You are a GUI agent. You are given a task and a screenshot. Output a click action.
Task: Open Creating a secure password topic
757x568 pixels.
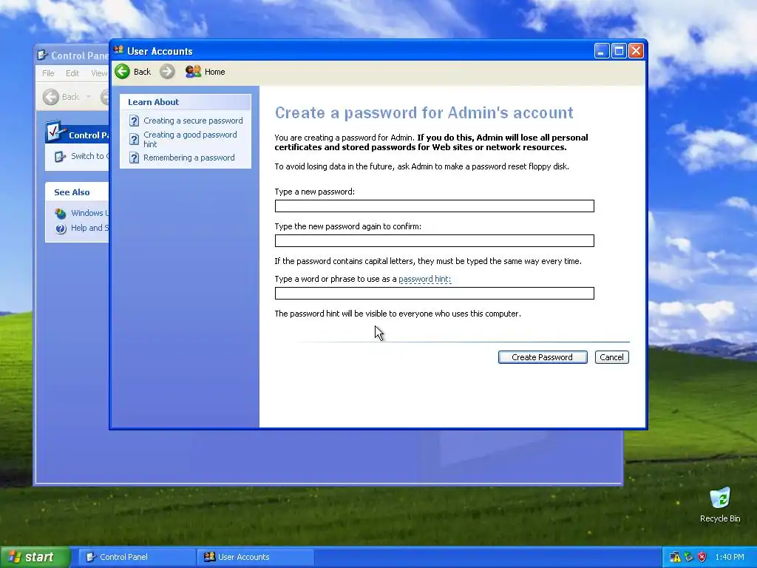pos(193,121)
